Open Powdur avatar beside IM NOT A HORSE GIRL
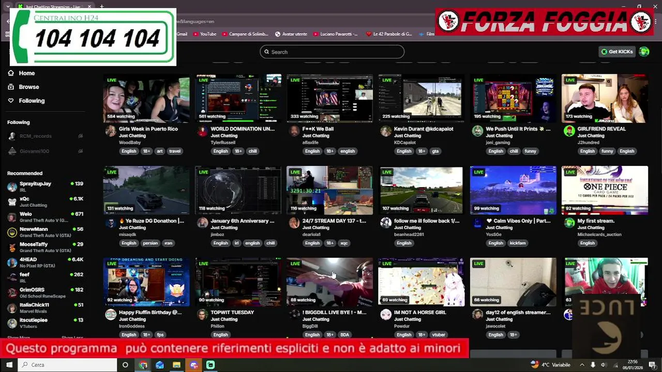The image size is (662, 372). click(386, 314)
